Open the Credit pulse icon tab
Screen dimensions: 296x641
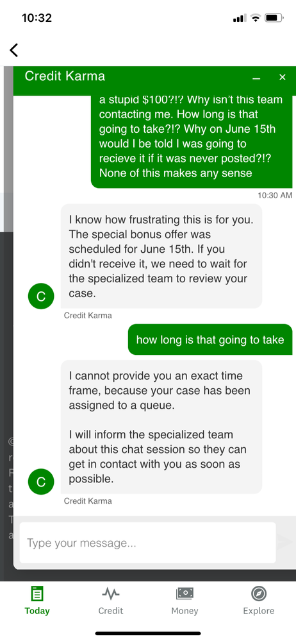[111, 593]
